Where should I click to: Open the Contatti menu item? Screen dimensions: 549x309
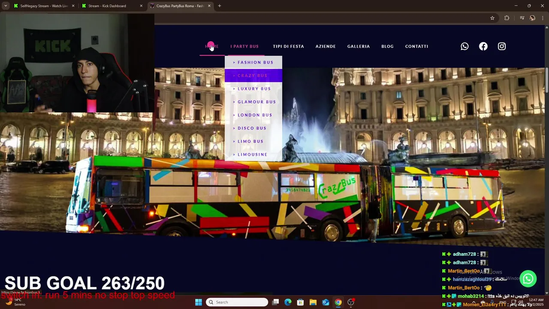click(x=416, y=46)
